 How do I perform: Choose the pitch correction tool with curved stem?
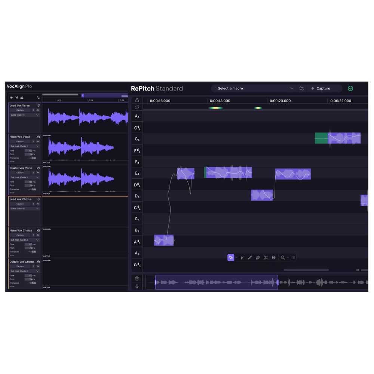point(242,258)
